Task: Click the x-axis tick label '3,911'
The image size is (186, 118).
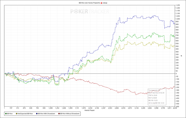Action: [170, 108]
